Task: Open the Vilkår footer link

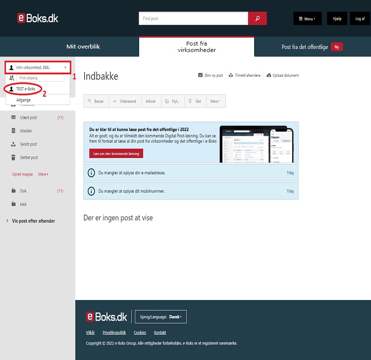Action: click(90, 333)
